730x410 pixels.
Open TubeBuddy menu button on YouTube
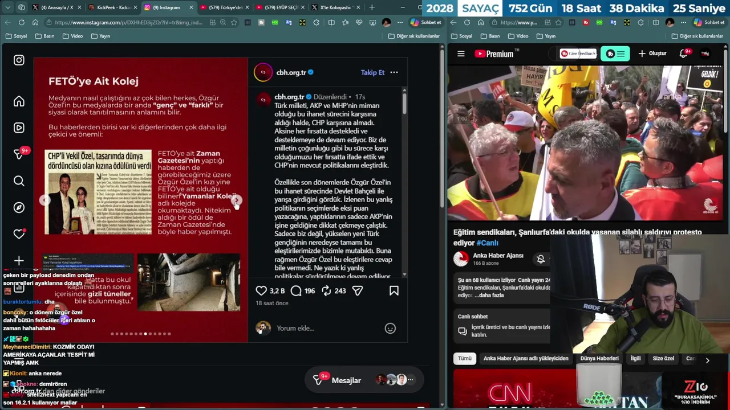pyautogui.click(x=615, y=54)
